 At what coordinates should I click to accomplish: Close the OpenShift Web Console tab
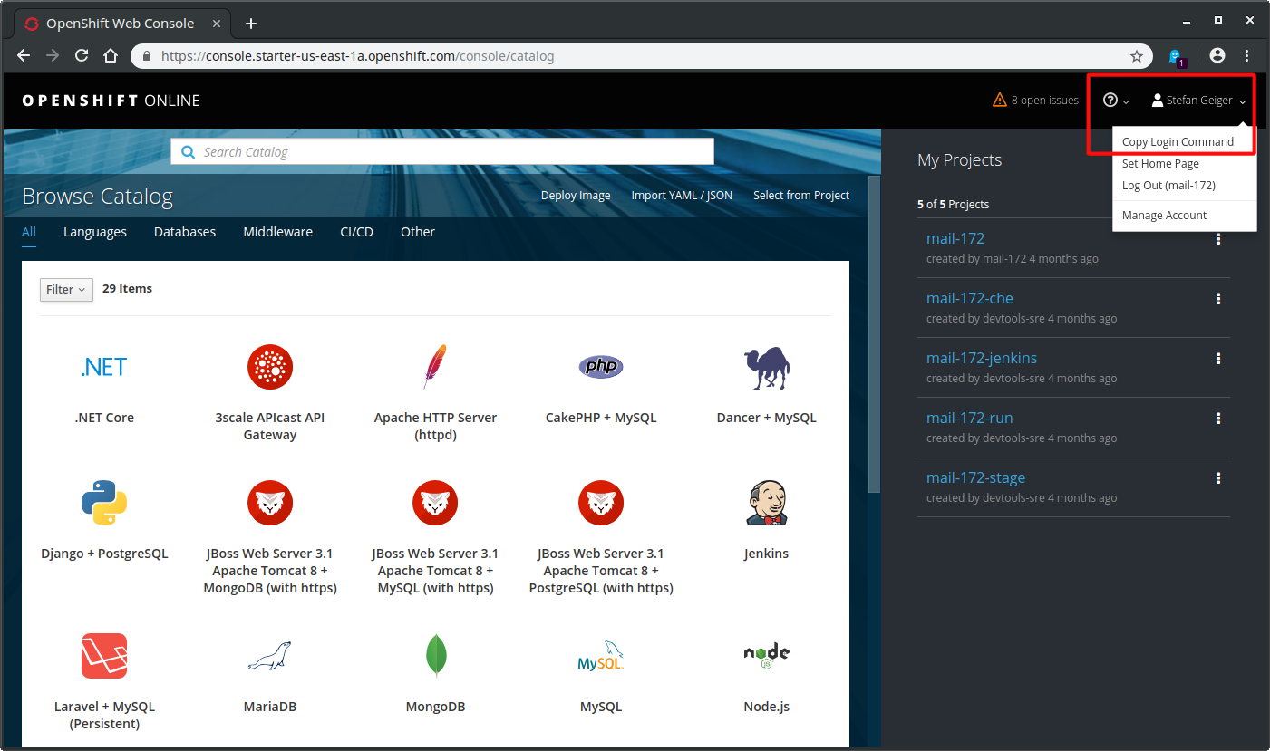[216, 24]
